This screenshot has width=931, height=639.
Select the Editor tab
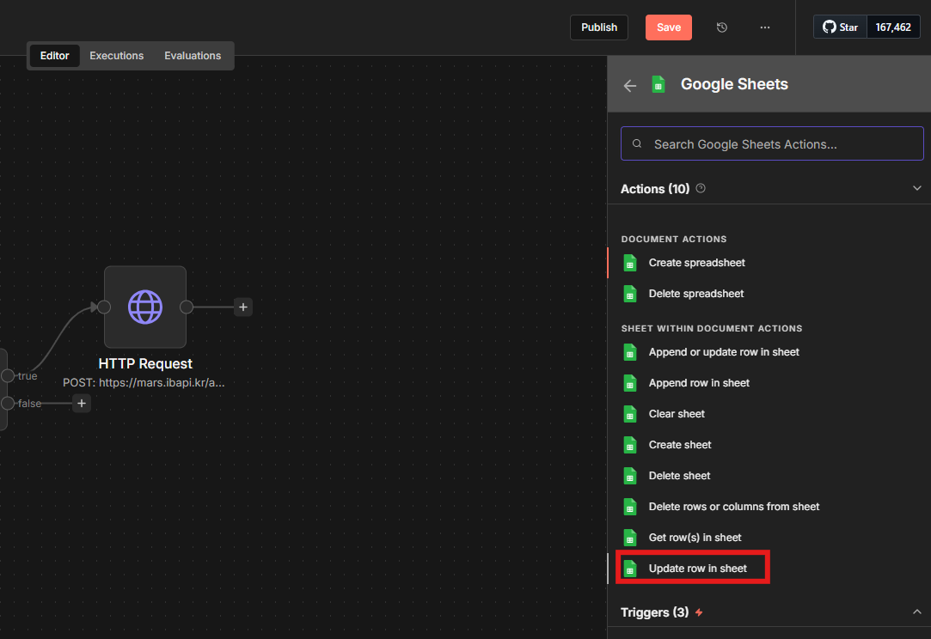[55, 56]
